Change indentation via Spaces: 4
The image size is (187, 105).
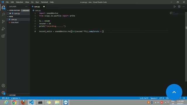[154, 98]
